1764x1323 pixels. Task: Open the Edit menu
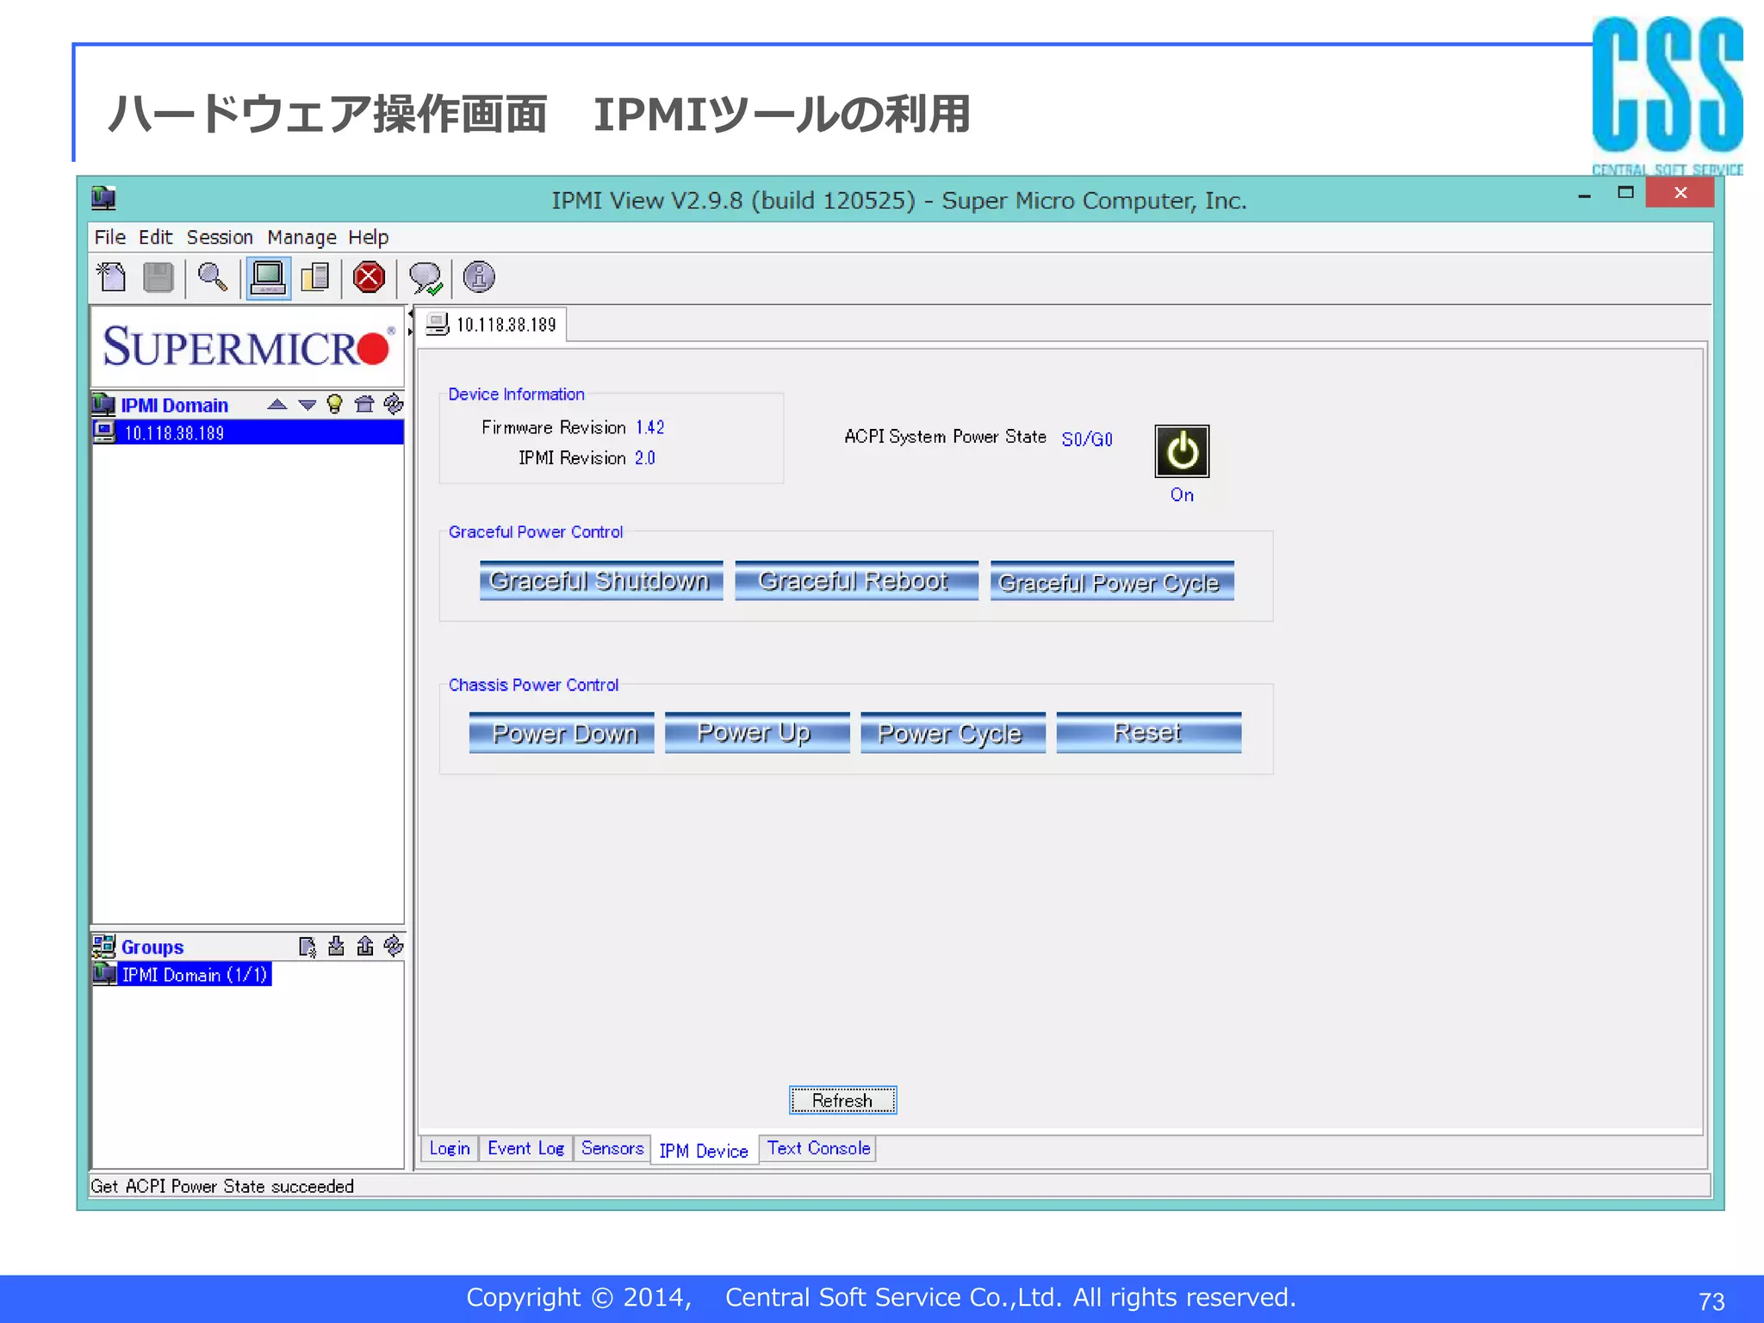pos(155,237)
